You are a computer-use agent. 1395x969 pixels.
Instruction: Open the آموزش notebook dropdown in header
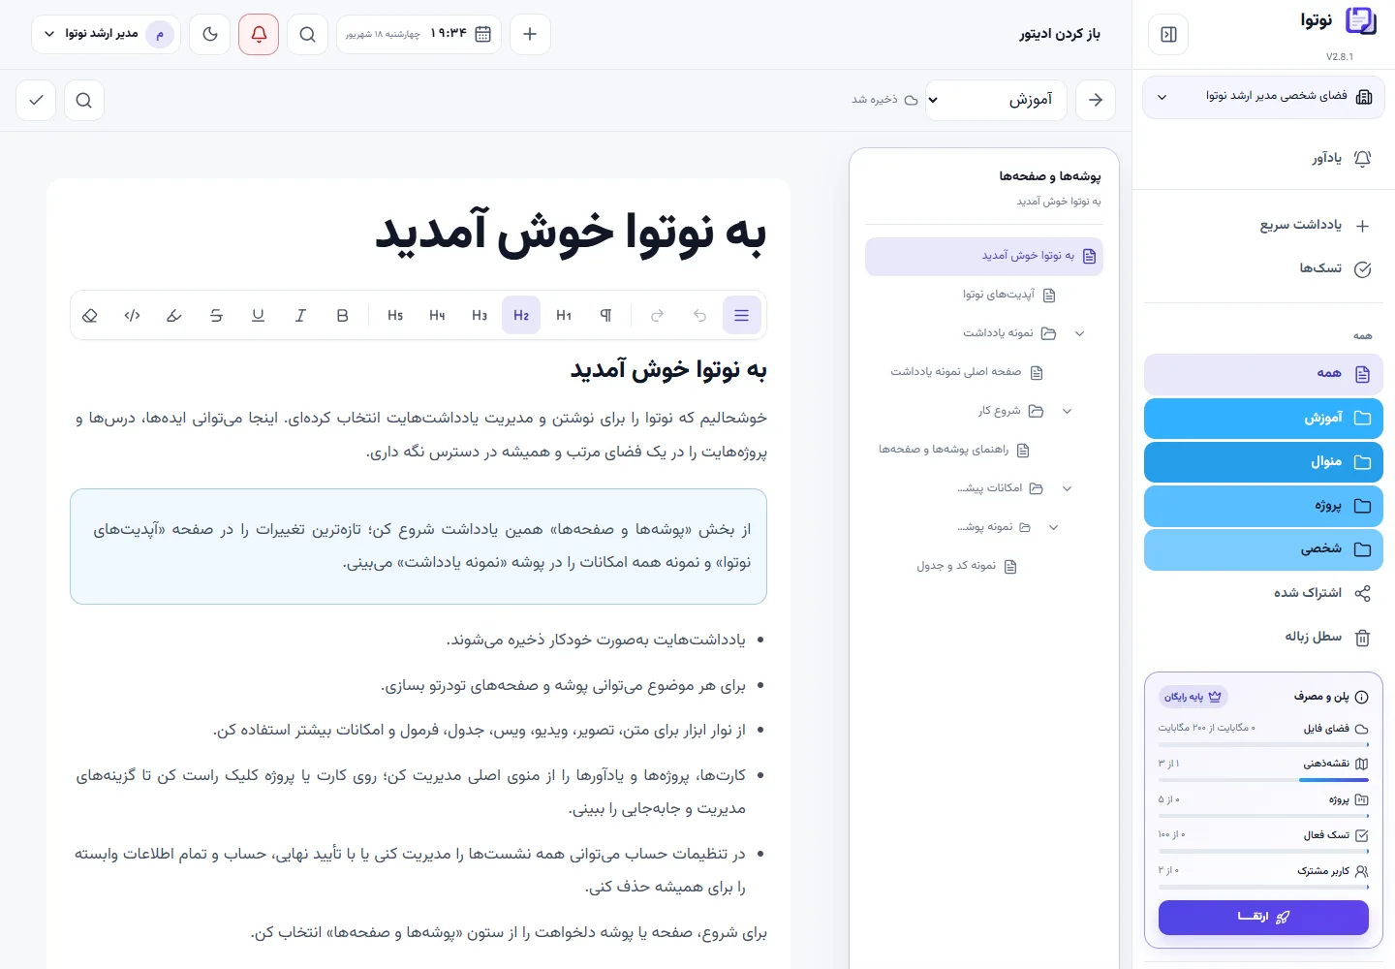[x=996, y=100]
